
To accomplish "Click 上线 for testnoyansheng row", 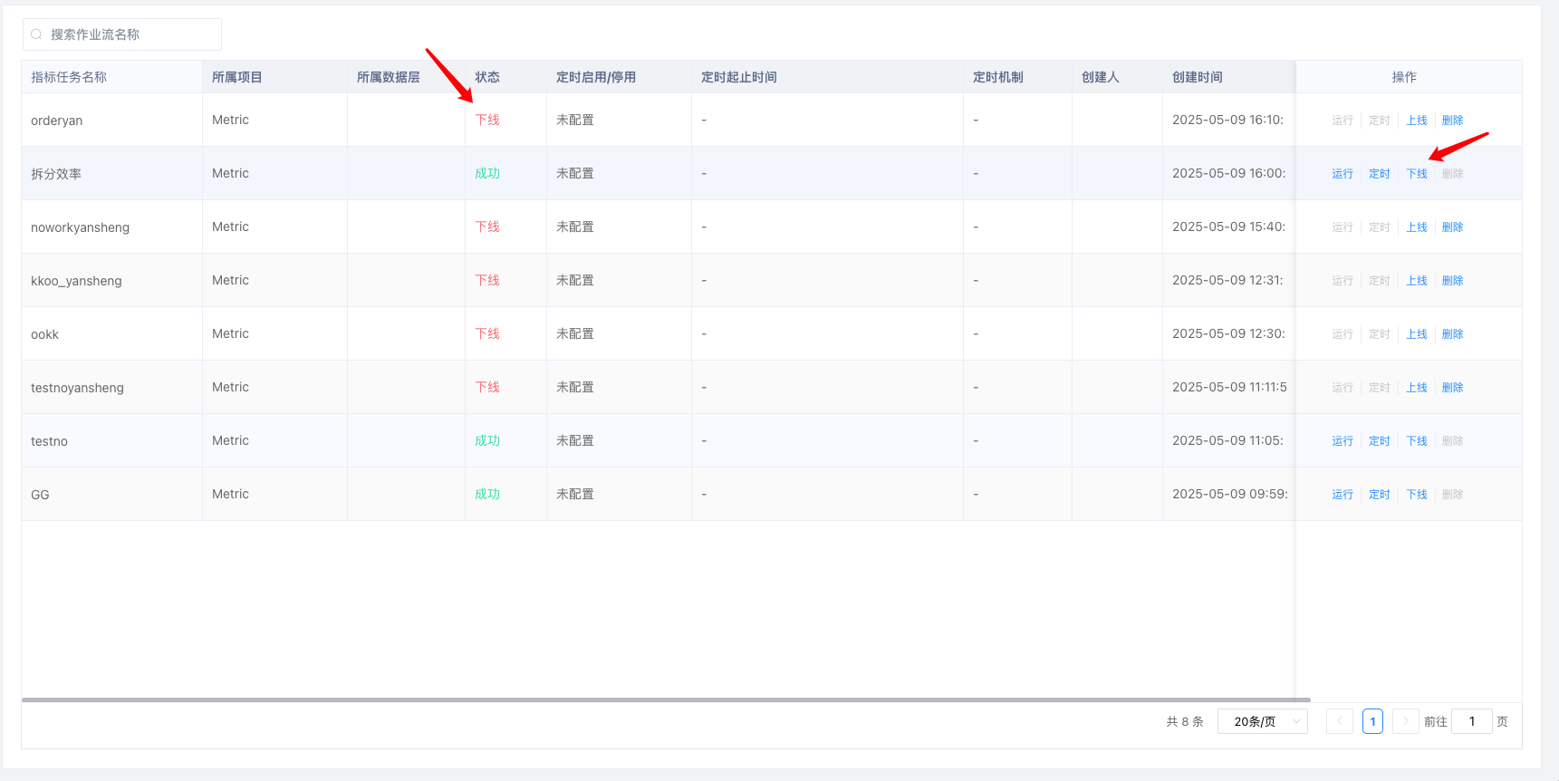I will [x=1417, y=388].
